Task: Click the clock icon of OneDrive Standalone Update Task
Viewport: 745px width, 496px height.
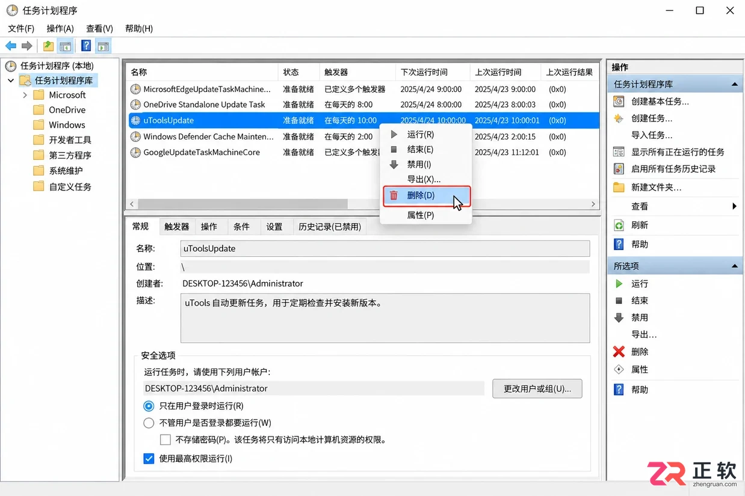Action: click(135, 105)
